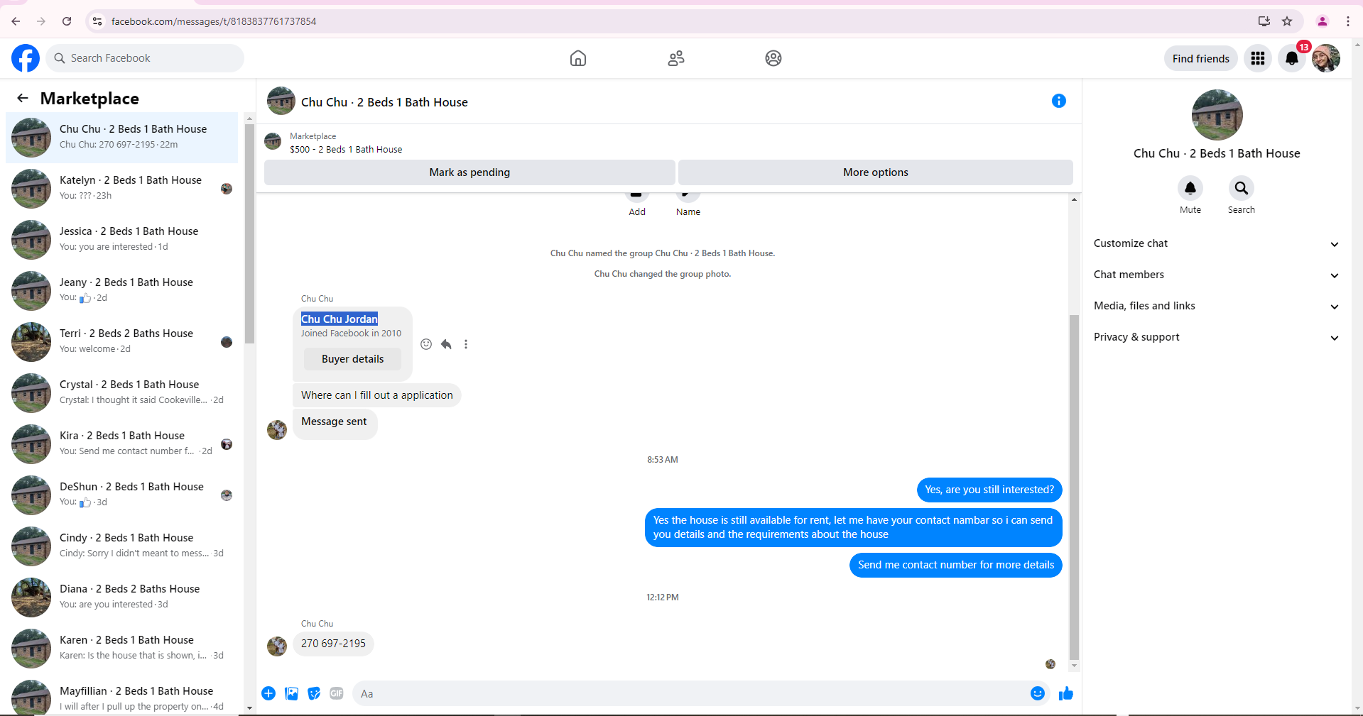Open the Facebook logo home link
This screenshot has height=716, width=1363.
(x=26, y=58)
